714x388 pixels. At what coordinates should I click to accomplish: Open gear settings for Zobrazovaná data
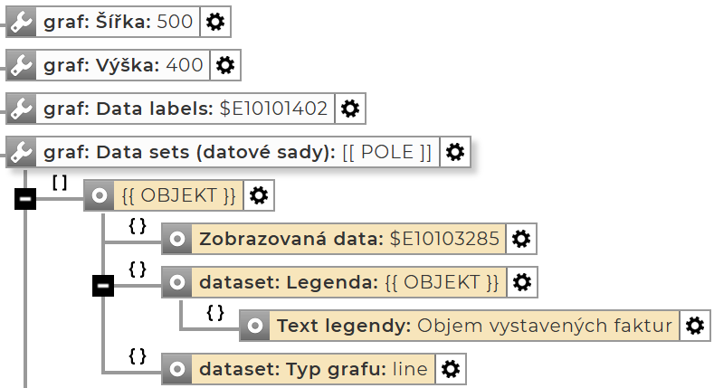[521, 239]
